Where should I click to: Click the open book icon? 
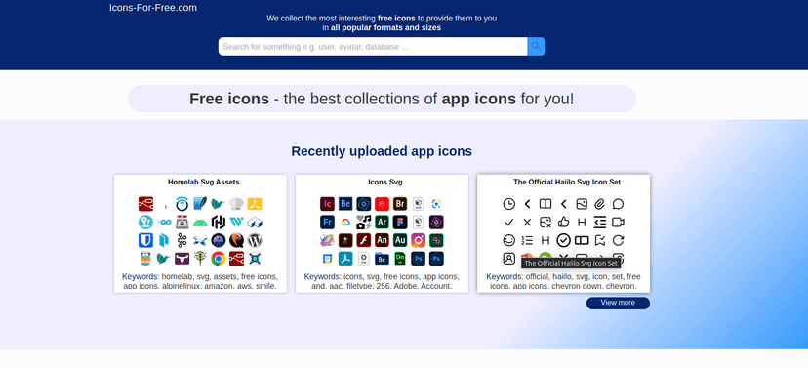click(x=545, y=204)
